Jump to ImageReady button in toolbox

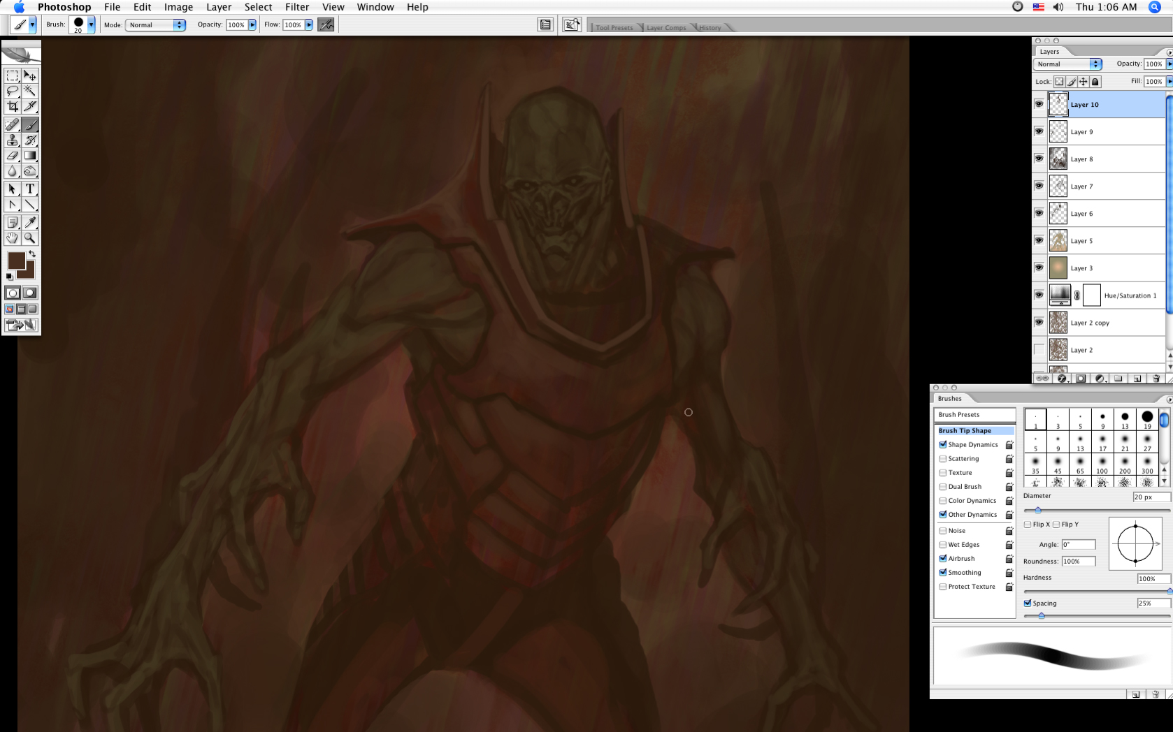[x=21, y=325]
